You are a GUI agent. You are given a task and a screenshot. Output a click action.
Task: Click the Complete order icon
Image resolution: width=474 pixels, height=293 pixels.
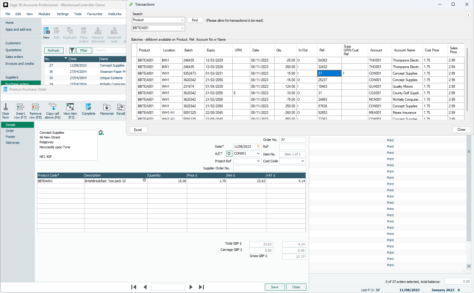pyautogui.click(x=88, y=108)
